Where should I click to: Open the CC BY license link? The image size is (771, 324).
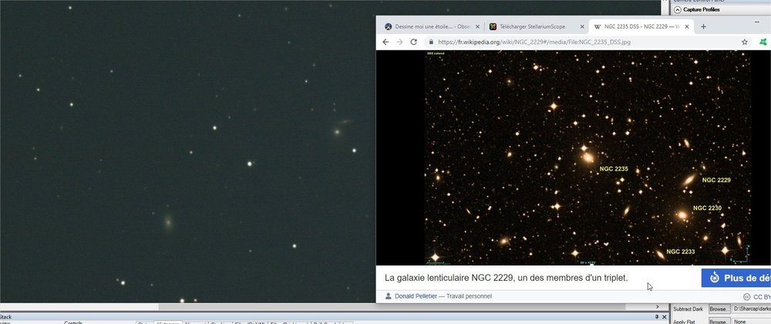[763, 297]
